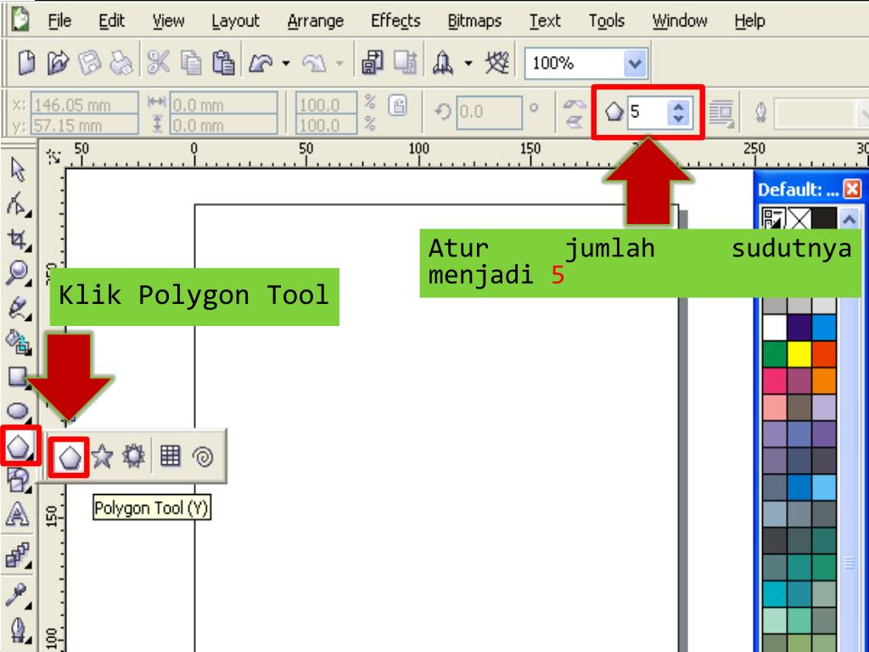Select the Pick tool arrow

click(x=18, y=170)
